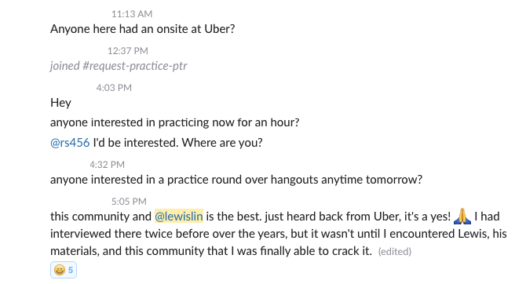This screenshot has width=526, height=284.
Task: Select the 'practice round over hangouts' message
Action: click(236, 180)
